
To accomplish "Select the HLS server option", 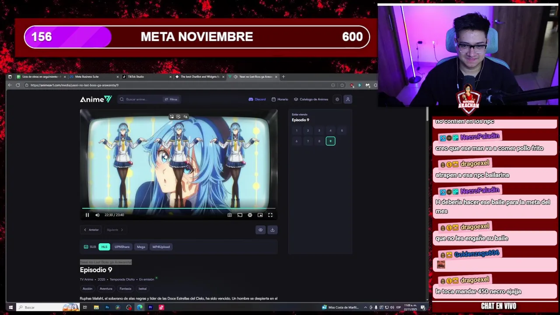I will tap(104, 247).
